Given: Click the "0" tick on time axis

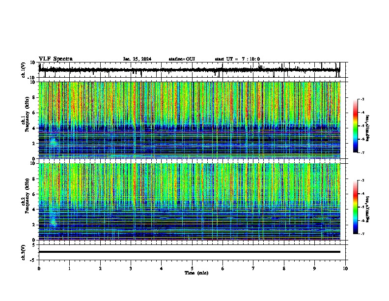Looking at the screenshot, I should 39,269.
